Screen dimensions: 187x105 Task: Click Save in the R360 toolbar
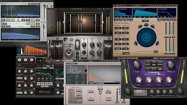tap(173, 6)
